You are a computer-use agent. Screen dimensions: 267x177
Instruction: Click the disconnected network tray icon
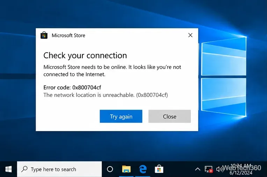(209, 169)
